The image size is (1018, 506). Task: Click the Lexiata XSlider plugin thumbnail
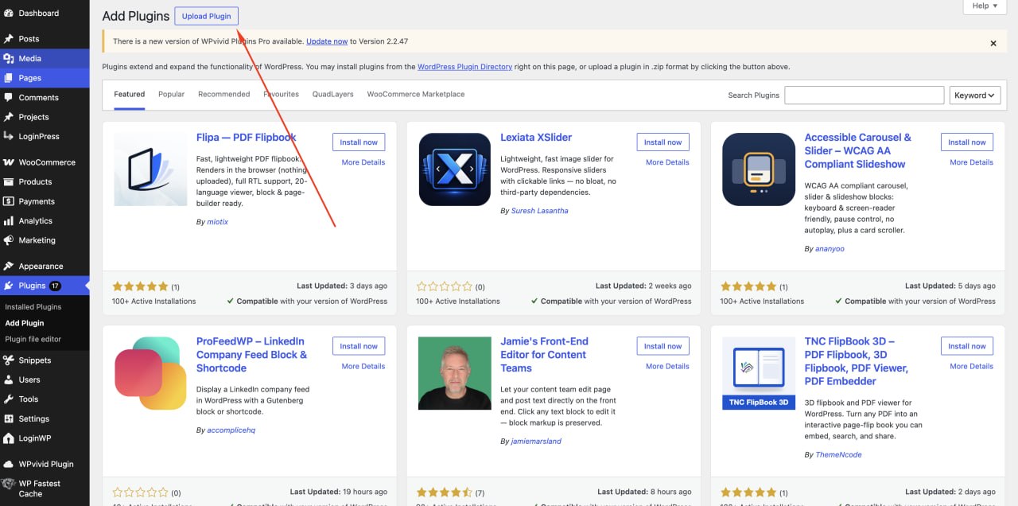455,169
